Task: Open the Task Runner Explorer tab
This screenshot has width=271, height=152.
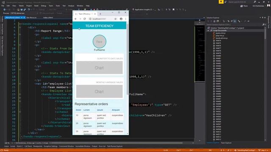Action: (x=115, y=147)
